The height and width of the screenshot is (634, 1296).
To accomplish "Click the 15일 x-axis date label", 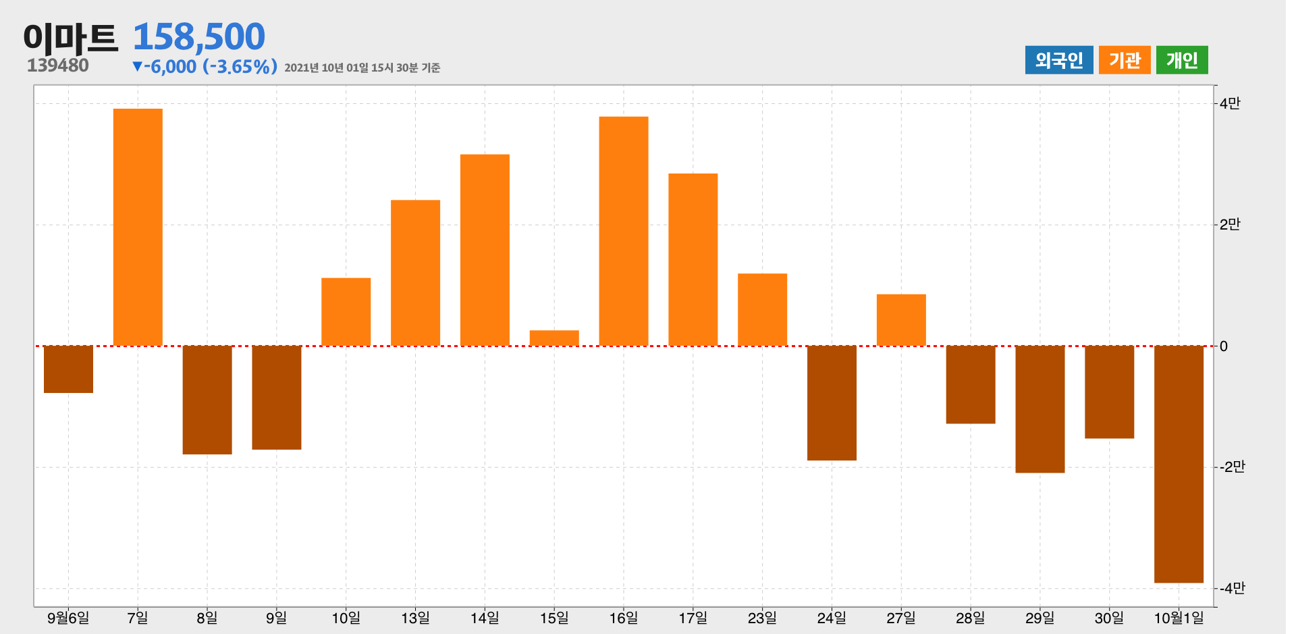I will (x=554, y=618).
